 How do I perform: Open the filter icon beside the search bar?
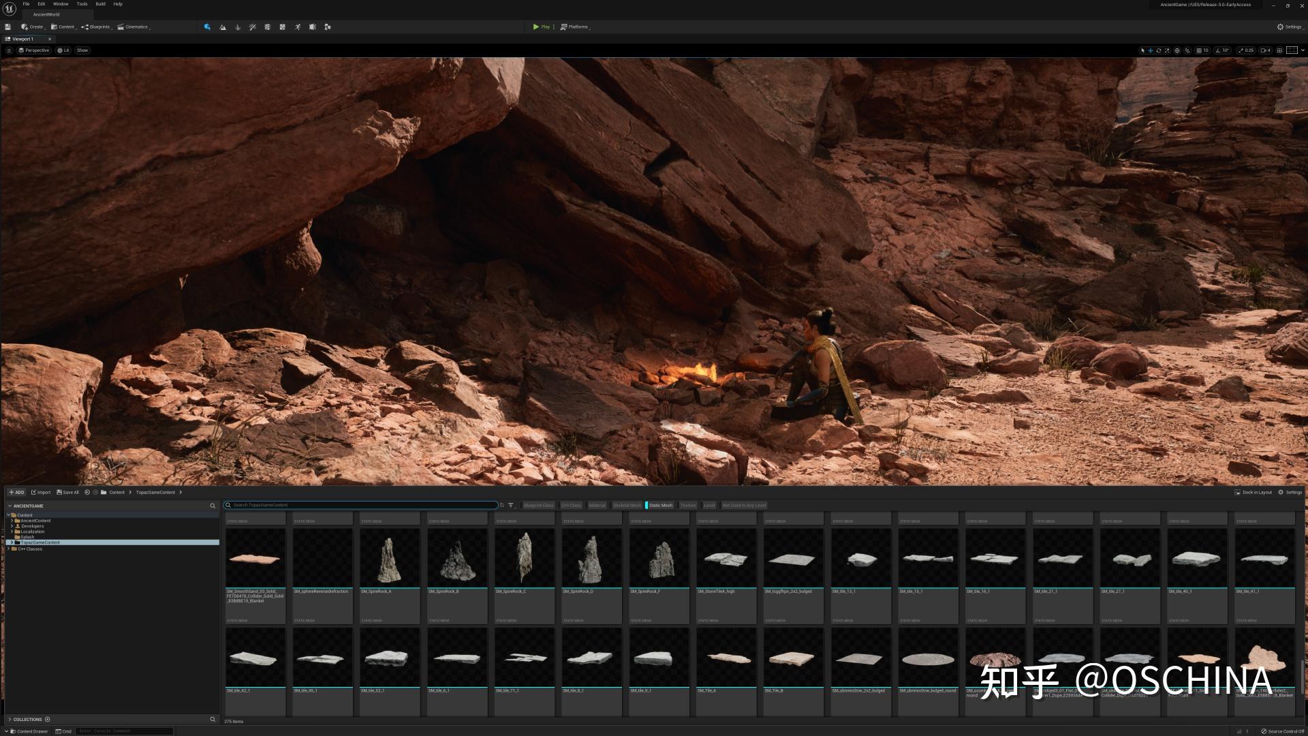tap(511, 505)
